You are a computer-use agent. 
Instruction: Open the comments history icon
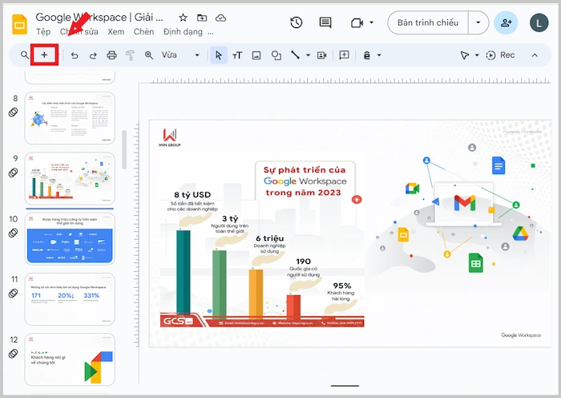[325, 23]
